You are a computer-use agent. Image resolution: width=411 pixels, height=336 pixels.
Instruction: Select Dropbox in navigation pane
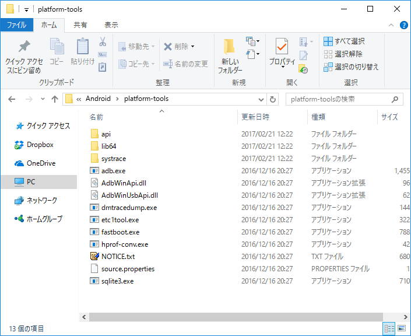(34, 145)
